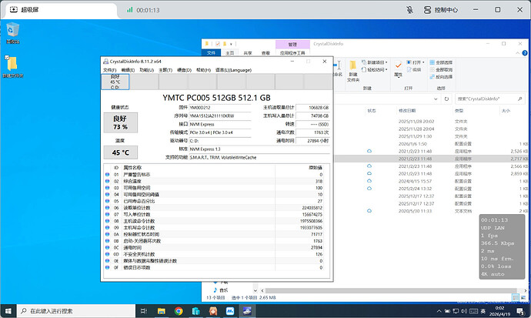This screenshot has width=531, height=318.
Task: Collapse the Explorer ribbon with chevron
Action: click(x=517, y=53)
